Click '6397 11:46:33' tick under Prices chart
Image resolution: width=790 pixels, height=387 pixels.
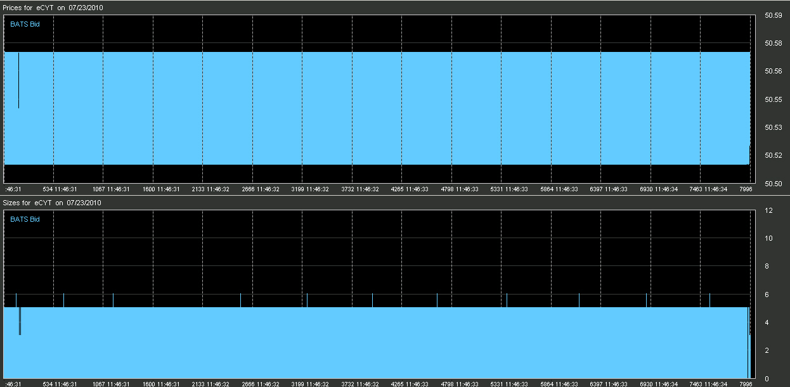click(609, 189)
